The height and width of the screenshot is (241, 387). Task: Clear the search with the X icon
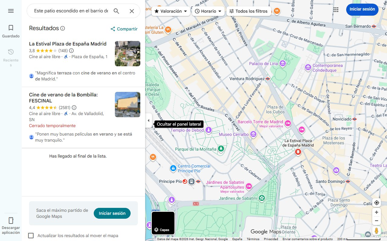click(x=132, y=11)
